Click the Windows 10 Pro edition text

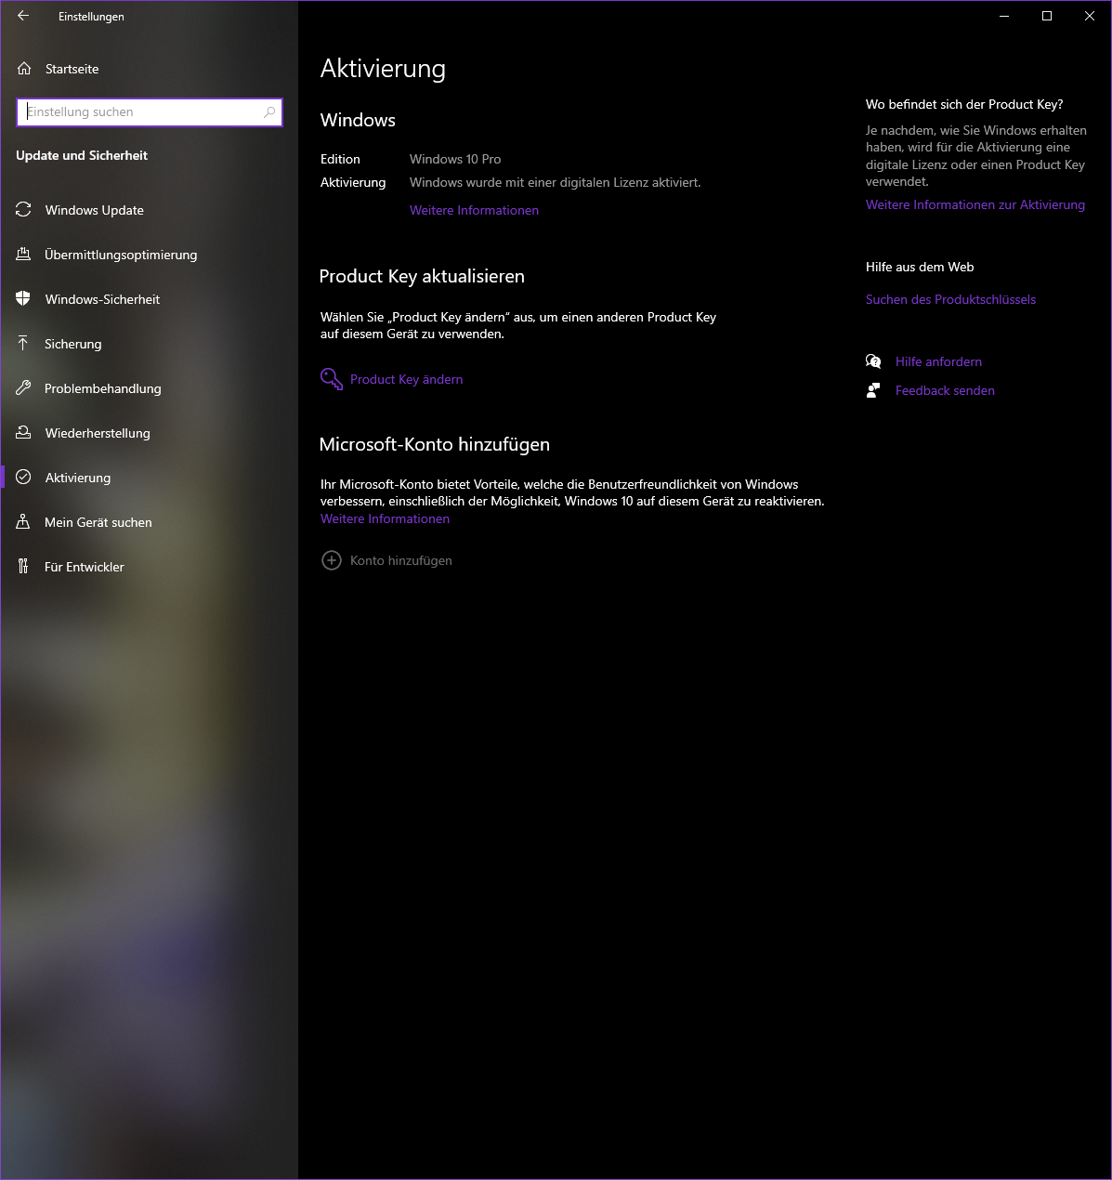coord(455,159)
